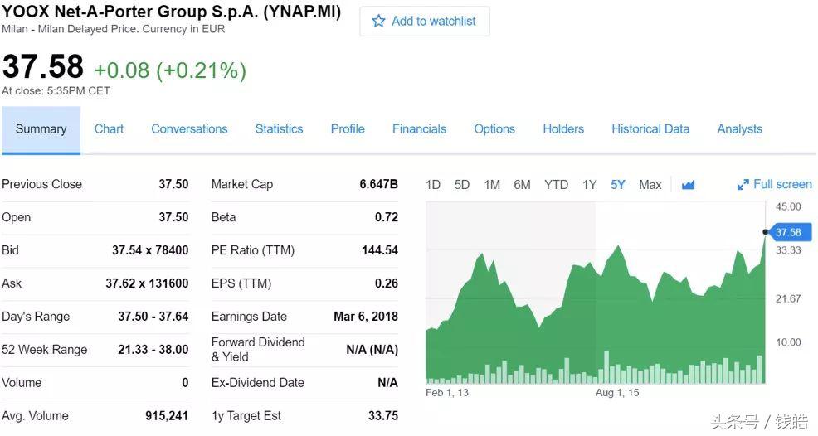Select the 1D chart range
This screenshot has height=436, width=818.
coord(433,185)
